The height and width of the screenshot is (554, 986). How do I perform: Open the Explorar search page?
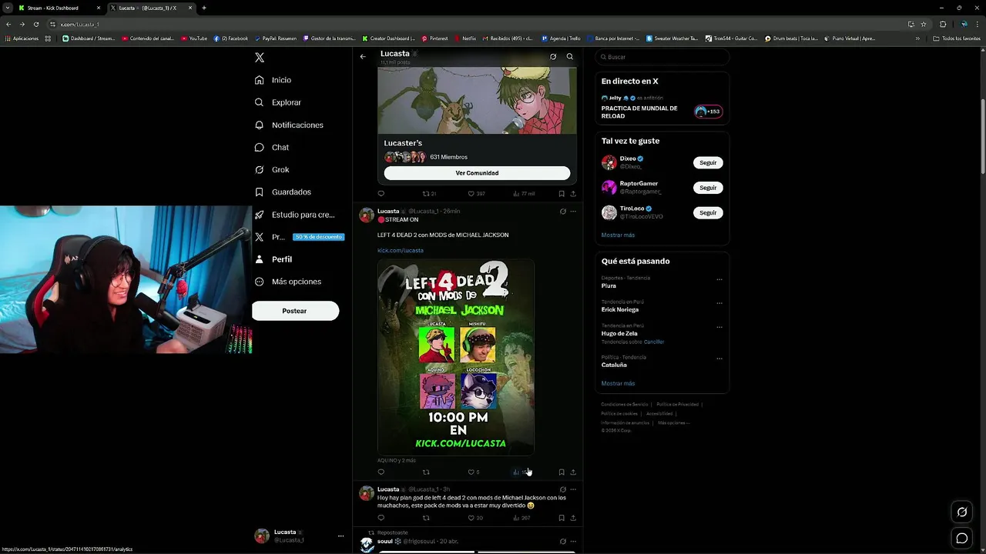(x=278, y=102)
